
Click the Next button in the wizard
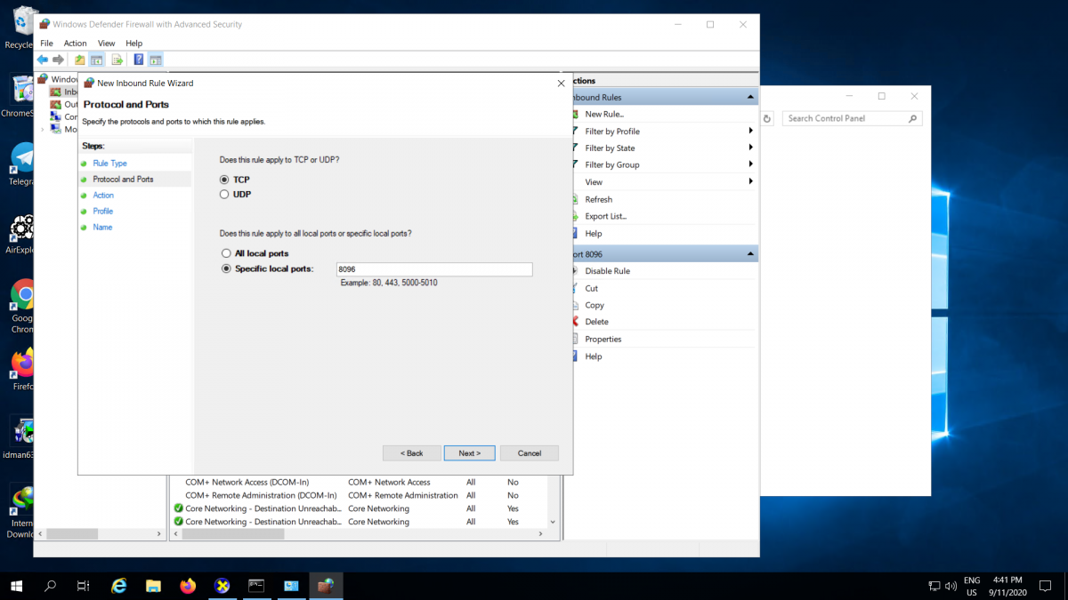click(x=469, y=453)
